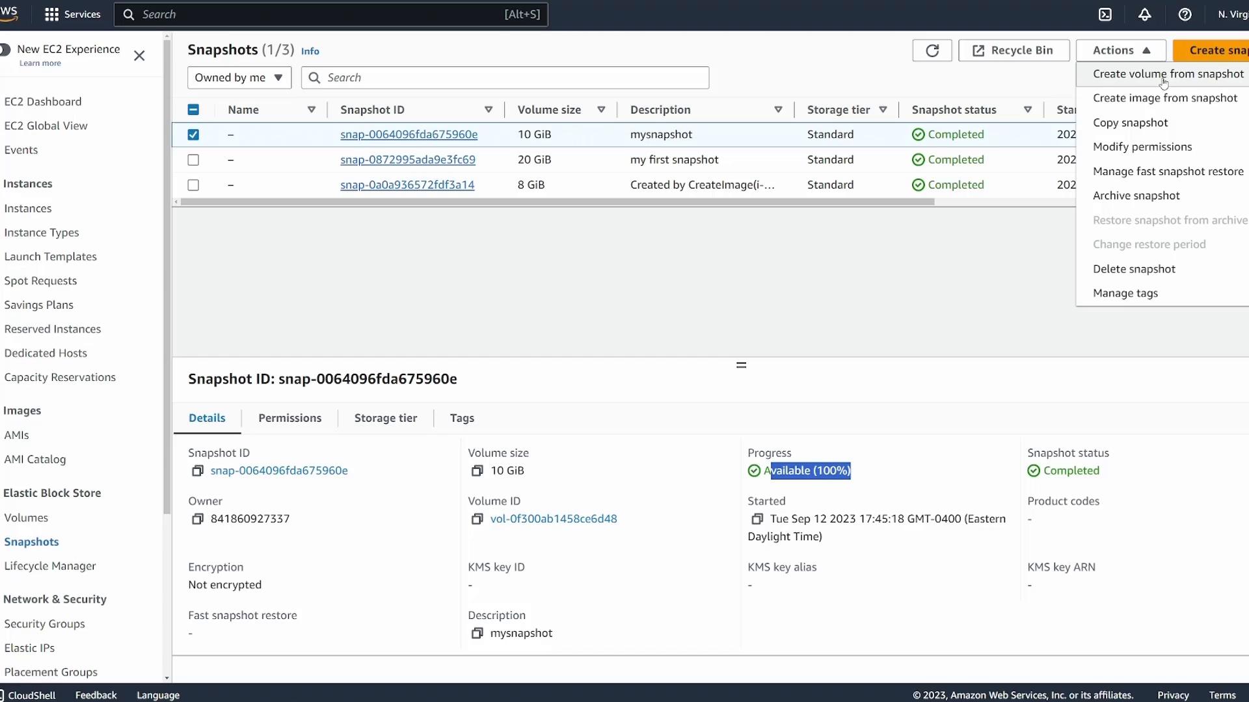1249x702 pixels.
Task: Copy the Owner account number
Action: tap(198, 519)
